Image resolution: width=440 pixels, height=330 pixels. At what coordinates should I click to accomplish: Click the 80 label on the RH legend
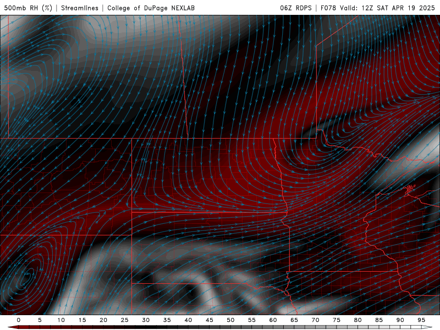tap(358, 320)
